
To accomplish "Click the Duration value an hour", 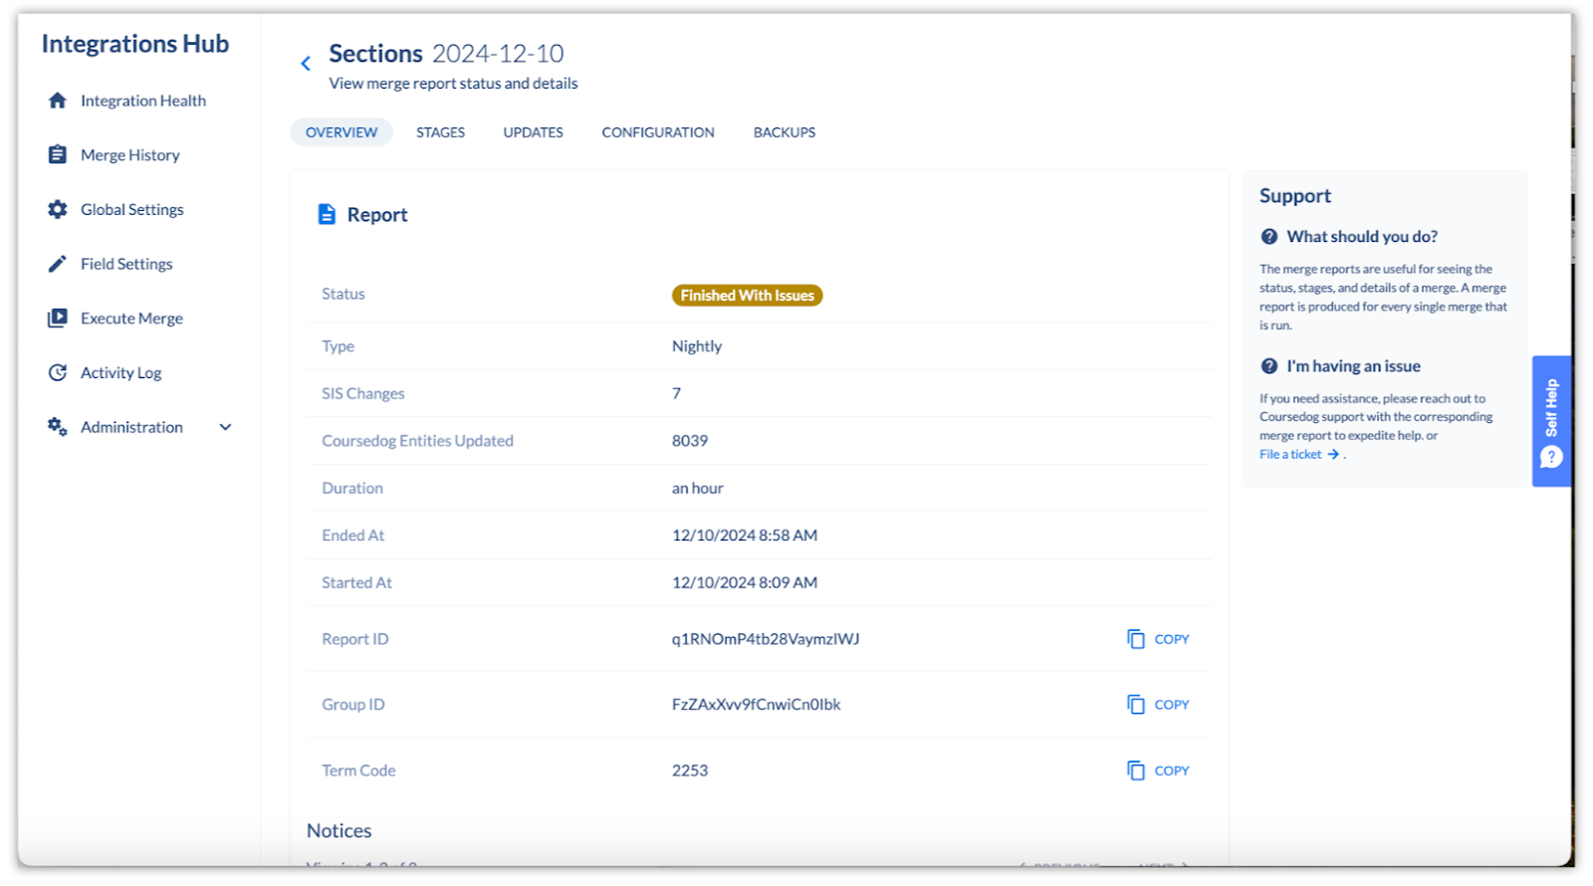I will tap(697, 488).
